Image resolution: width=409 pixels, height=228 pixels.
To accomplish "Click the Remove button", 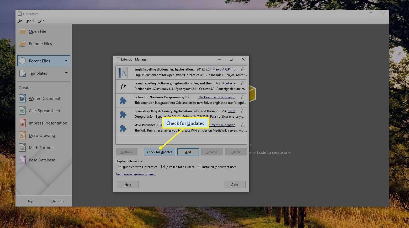I will click(x=212, y=152).
